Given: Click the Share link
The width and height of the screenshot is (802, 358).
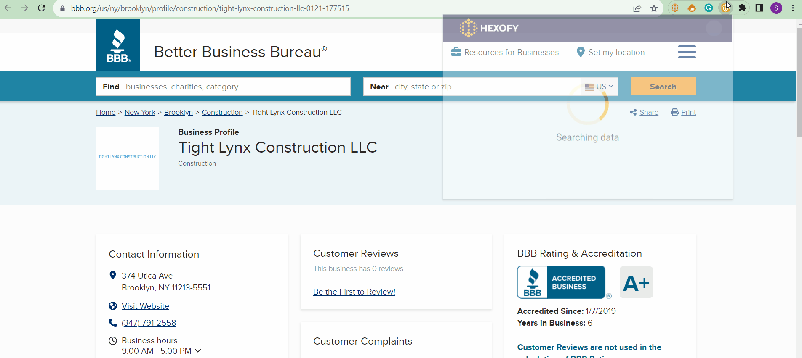Looking at the screenshot, I should 649,112.
